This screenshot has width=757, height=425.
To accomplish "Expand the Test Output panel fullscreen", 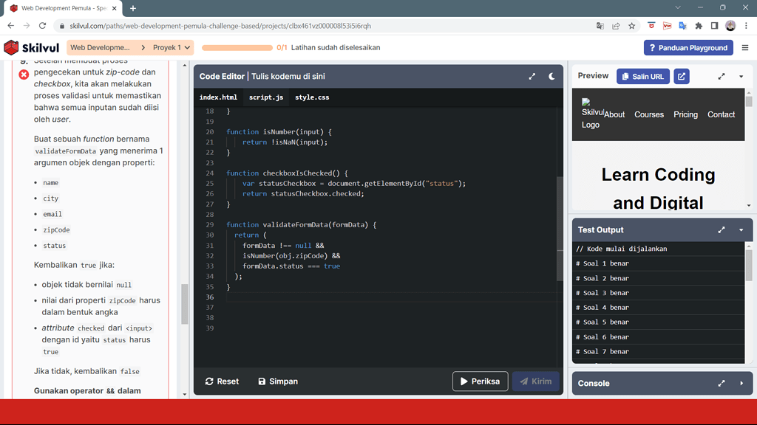I will click(x=722, y=229).
